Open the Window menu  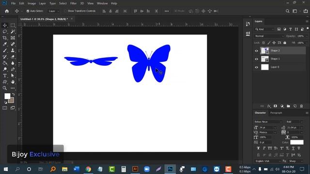click(x=102, y=3)
